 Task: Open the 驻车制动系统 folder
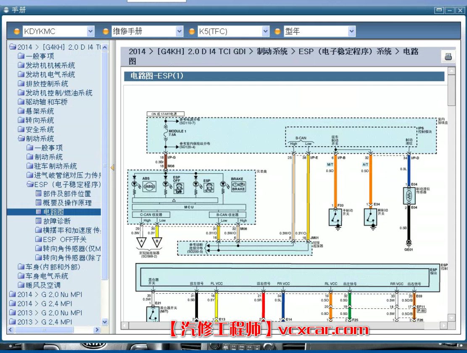point(55,166)
